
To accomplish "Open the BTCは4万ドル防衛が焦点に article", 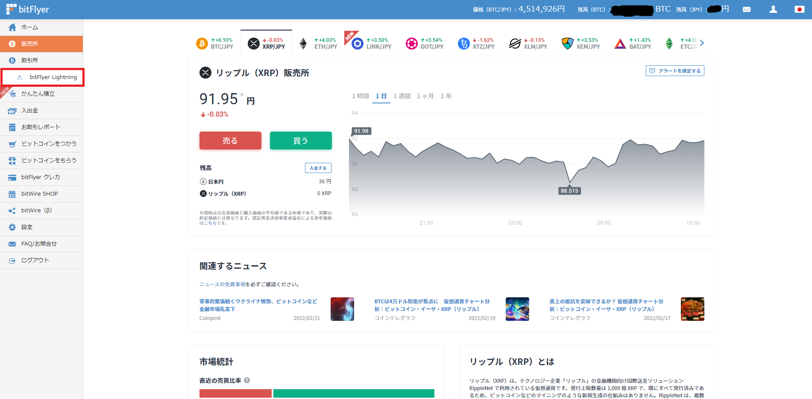I will tap(432, 305).
